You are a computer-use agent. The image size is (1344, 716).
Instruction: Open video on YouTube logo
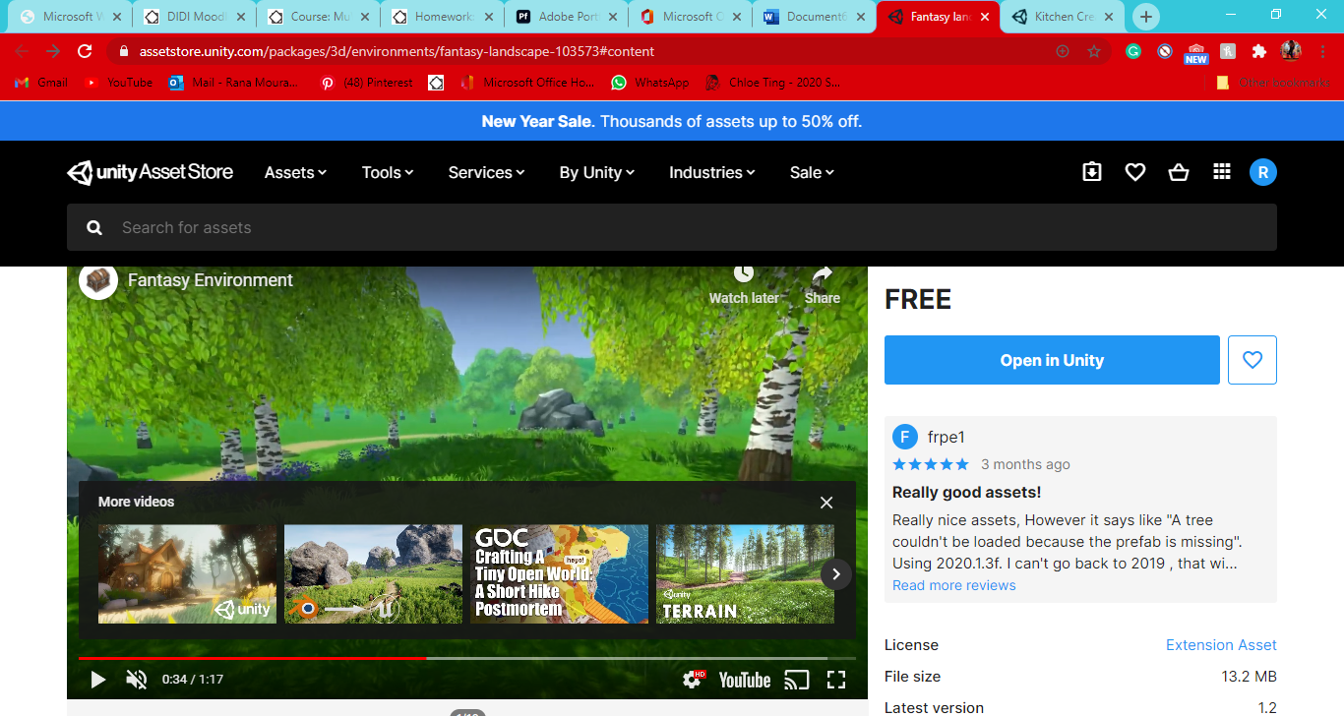(745, 680)
